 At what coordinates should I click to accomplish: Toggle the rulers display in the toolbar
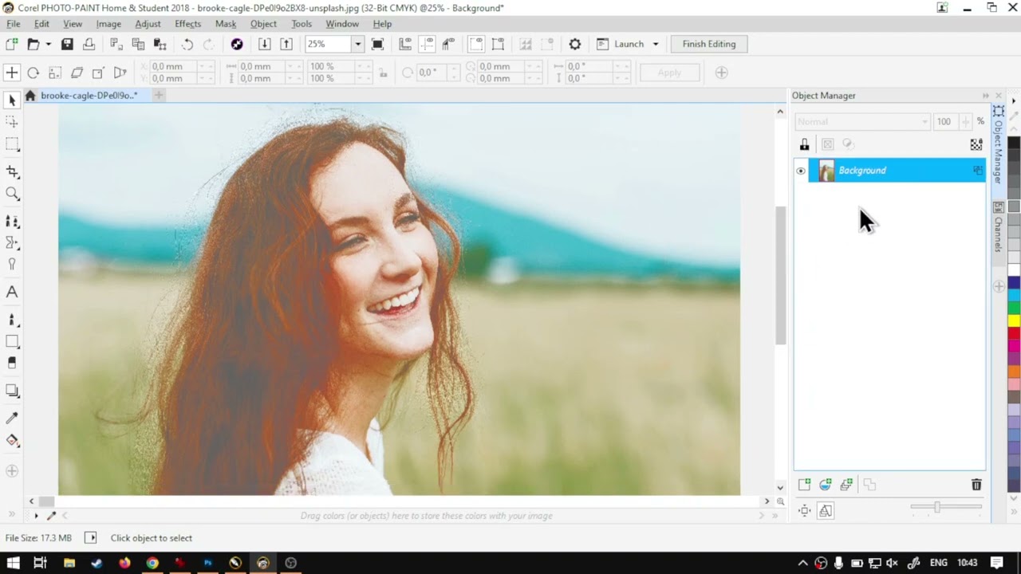pyautogui.click(x=405, y=45)
